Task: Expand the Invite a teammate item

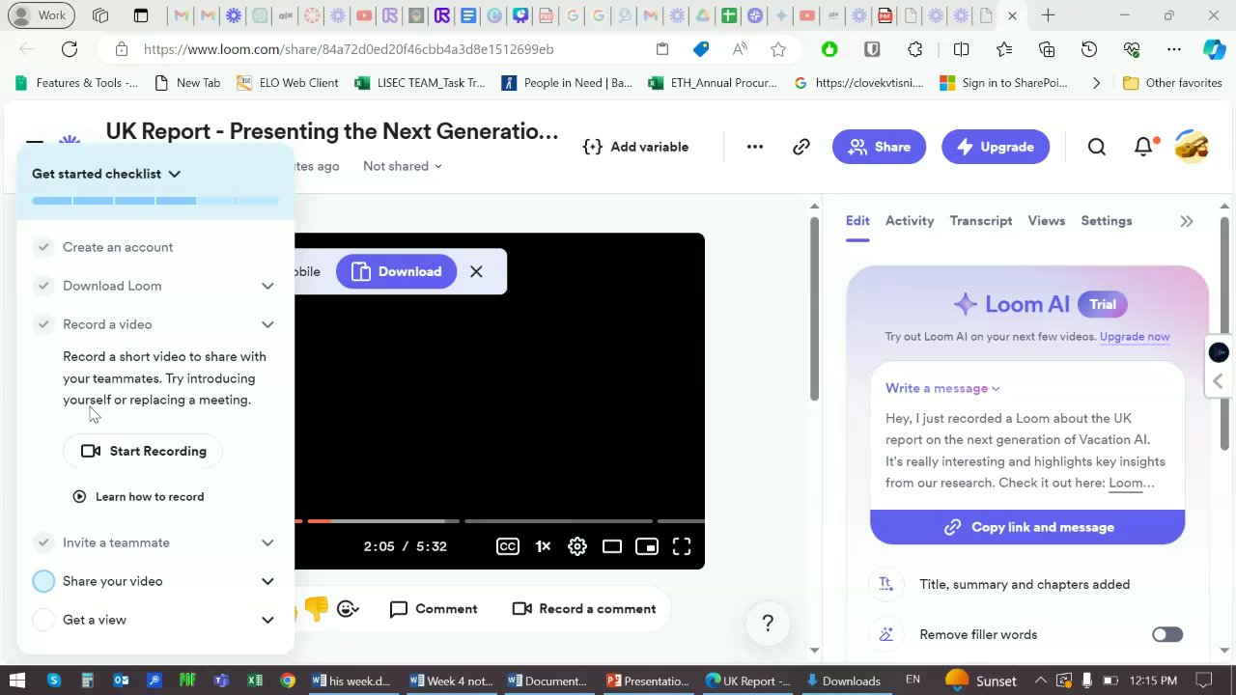Action: 267,542
